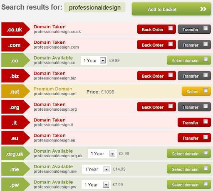Image resolution: width=213 pixels, height=191 pixels.
Task: Click the green .pw extension tag
Action: (x=15, y=184)
